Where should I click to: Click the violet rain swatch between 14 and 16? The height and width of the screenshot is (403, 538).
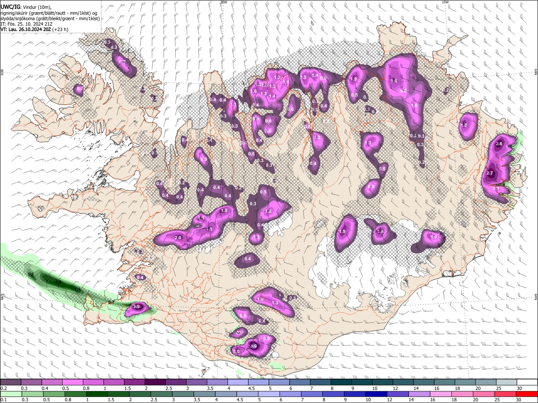(419, 394)
